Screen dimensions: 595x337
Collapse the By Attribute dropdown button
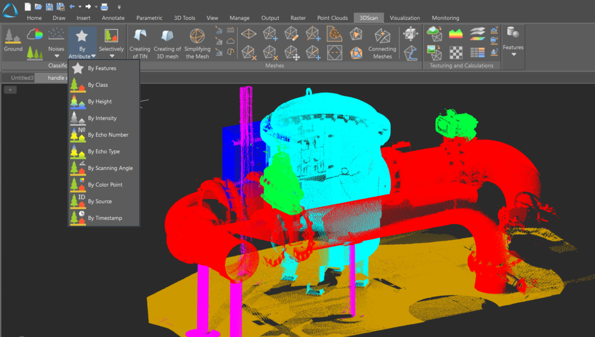[x=82, y=45]
